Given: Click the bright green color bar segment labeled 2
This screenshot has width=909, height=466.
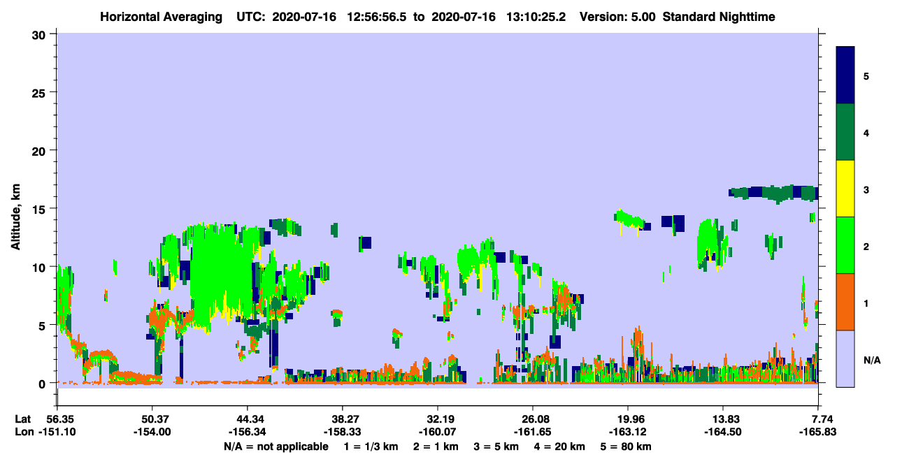Looking at the screenshot, I should (x=845, y=245).
